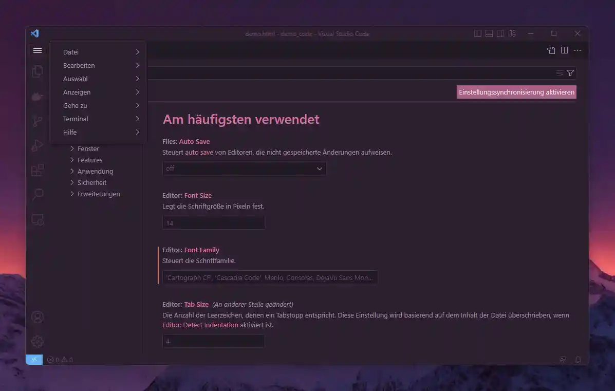
Task: Toggle the bottom panel layout icon
Action: 489,34
